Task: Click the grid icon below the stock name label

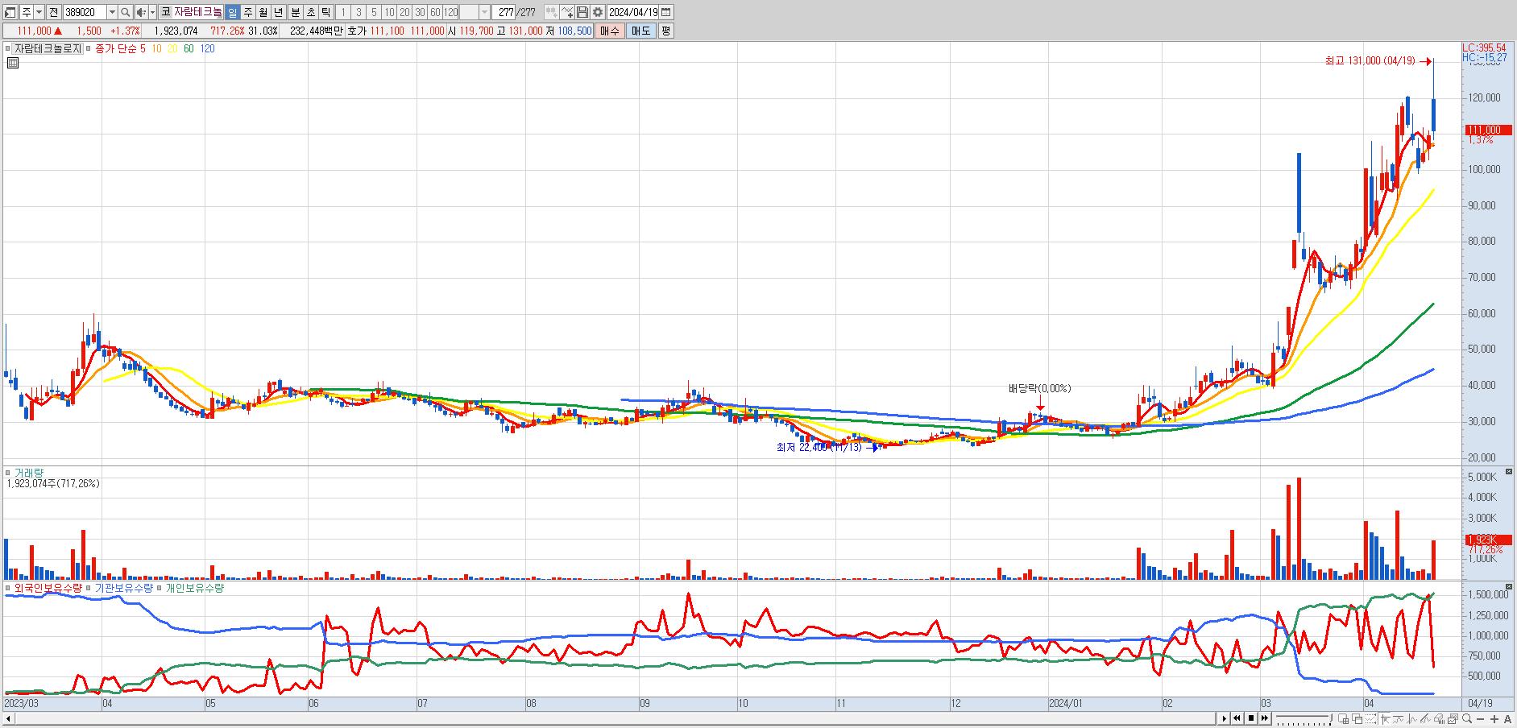Action: [12, 63]
